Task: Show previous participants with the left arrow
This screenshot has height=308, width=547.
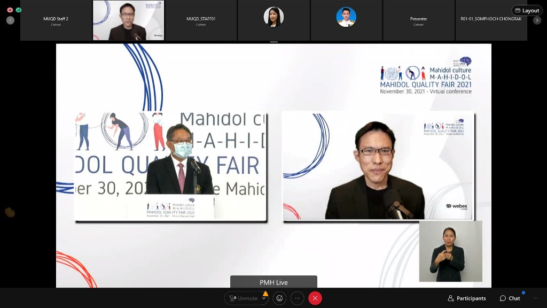Action: coord(11,20)
